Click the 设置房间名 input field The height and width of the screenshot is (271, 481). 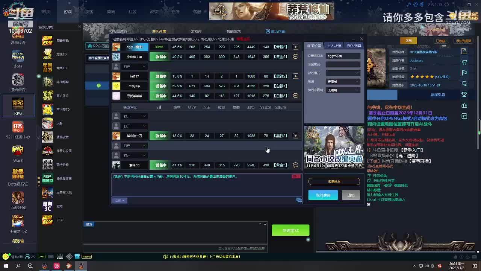coord(343,56)
